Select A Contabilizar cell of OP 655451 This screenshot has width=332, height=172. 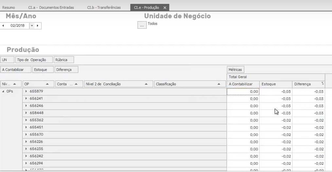(243, 128)
